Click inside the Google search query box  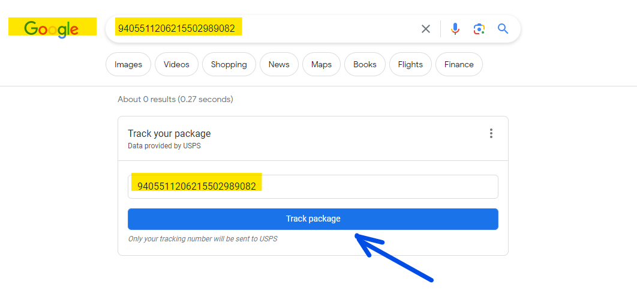(x=264, y=29)
